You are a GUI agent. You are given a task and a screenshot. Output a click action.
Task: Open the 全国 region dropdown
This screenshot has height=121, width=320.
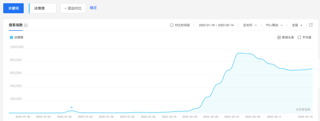(297, 25)
